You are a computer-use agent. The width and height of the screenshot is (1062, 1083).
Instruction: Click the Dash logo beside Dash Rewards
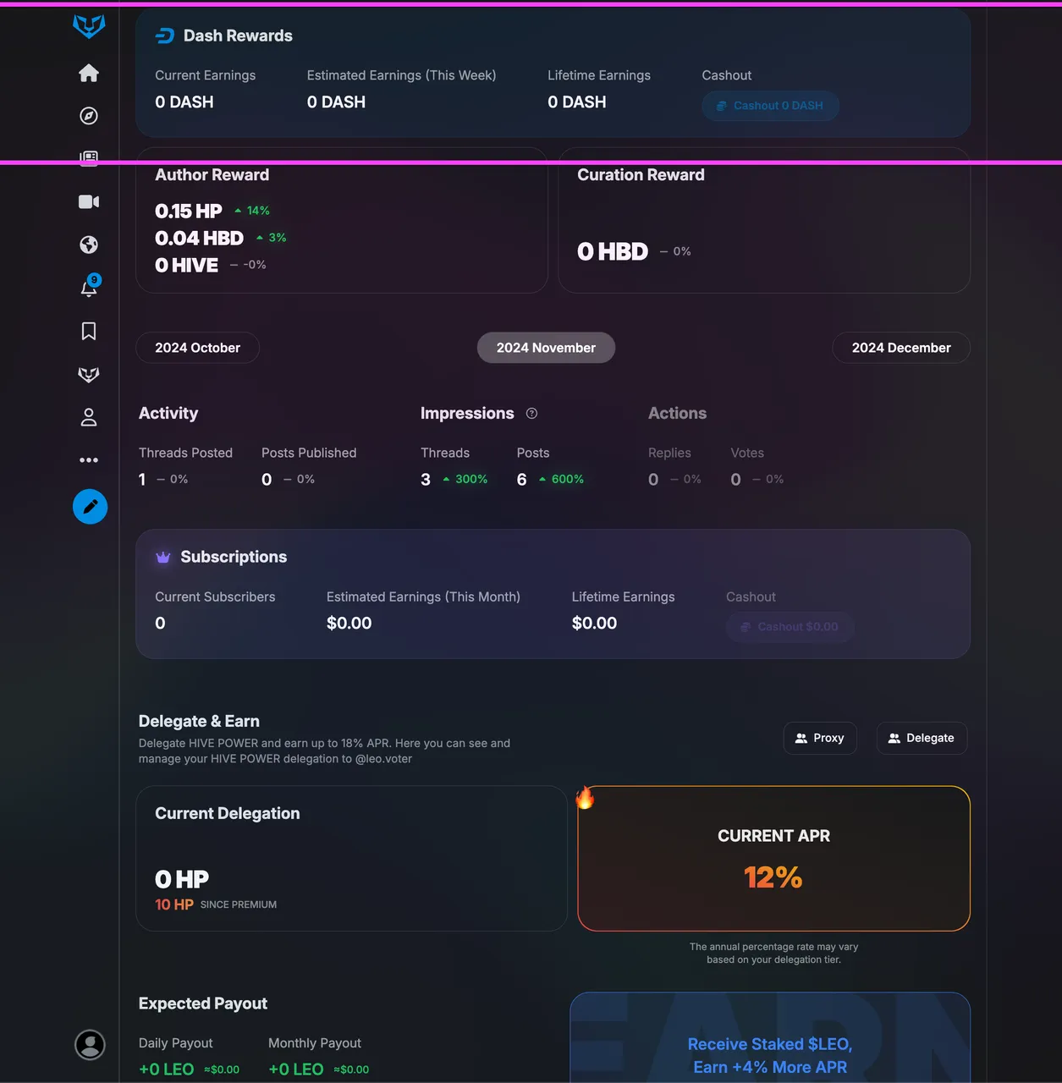(164, 36)
